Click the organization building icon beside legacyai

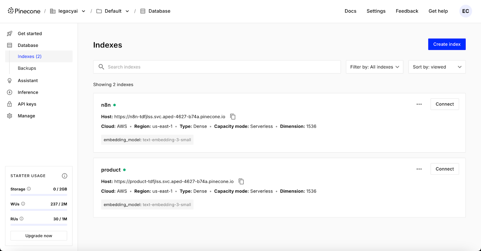click(53, 11)
